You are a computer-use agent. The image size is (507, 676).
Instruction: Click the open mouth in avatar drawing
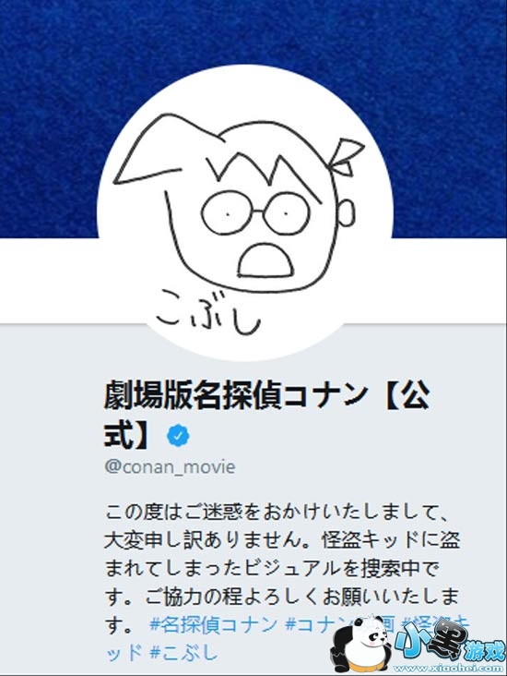[x=266, y=260]
